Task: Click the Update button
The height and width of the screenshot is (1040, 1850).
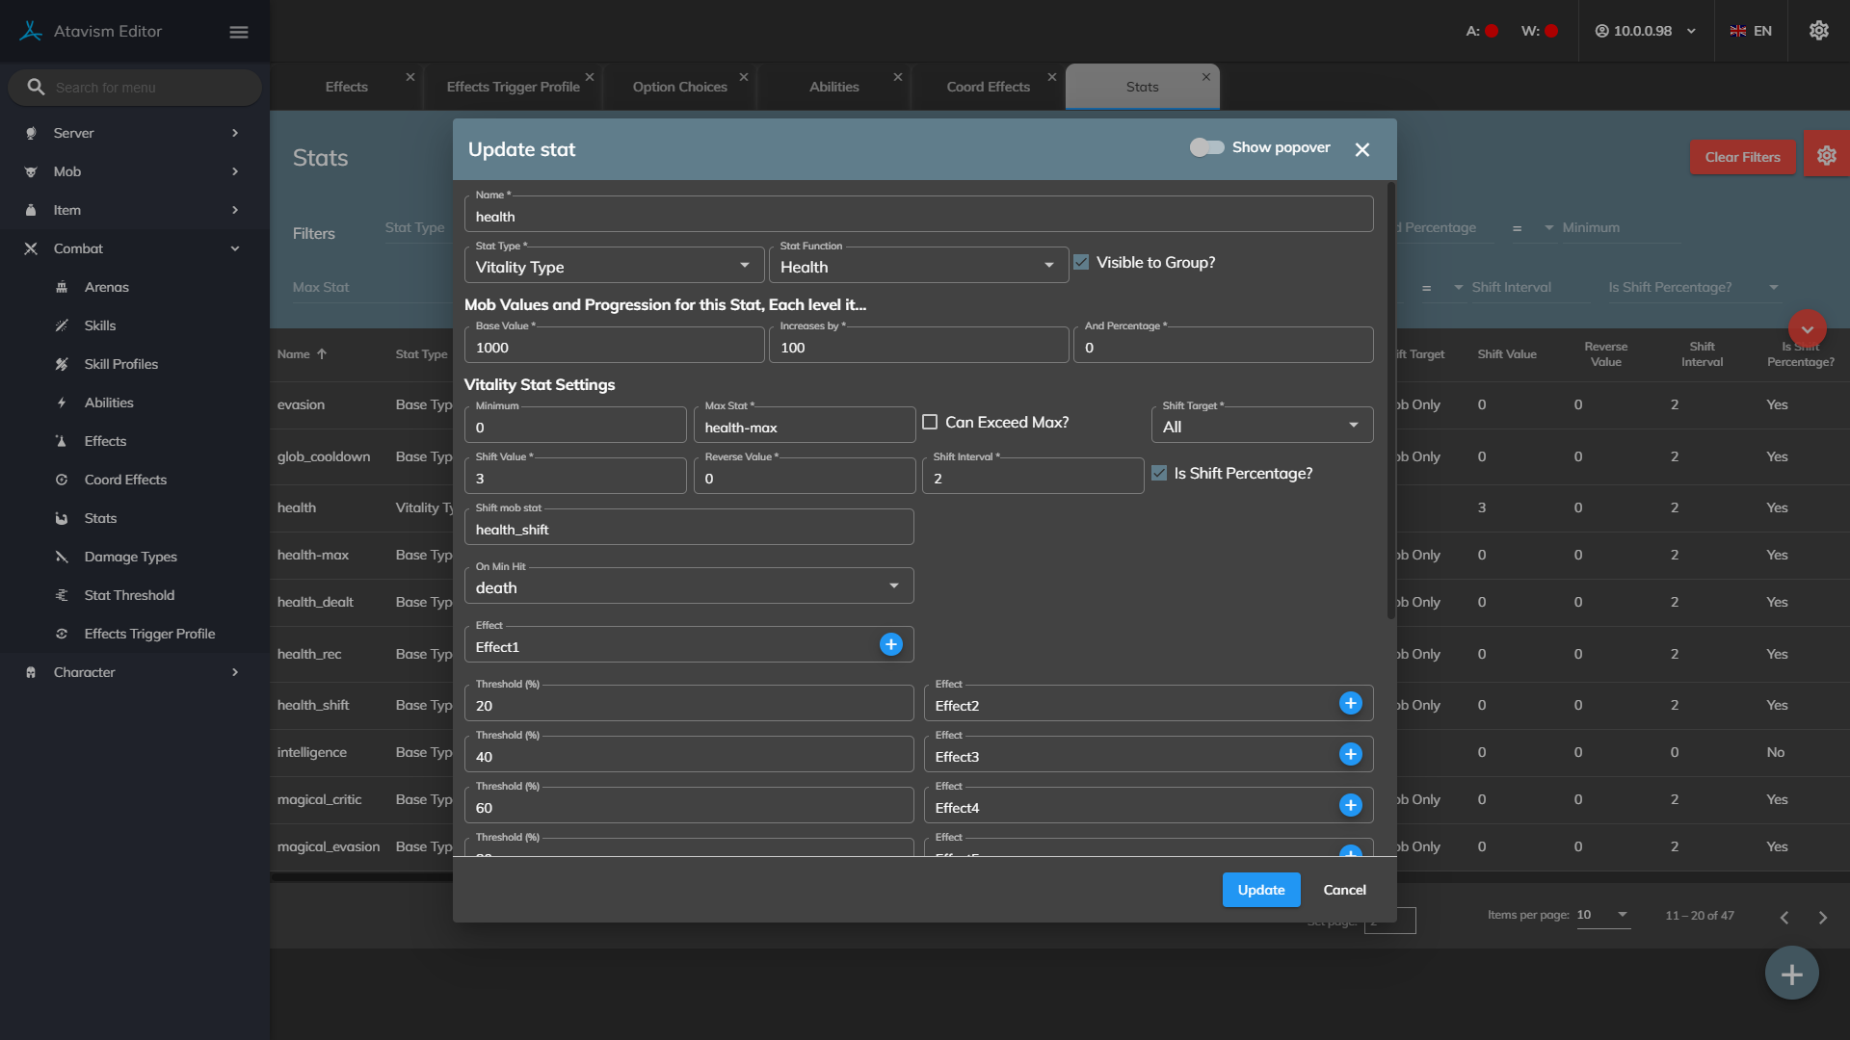Action: click(x=1260, y=890)
